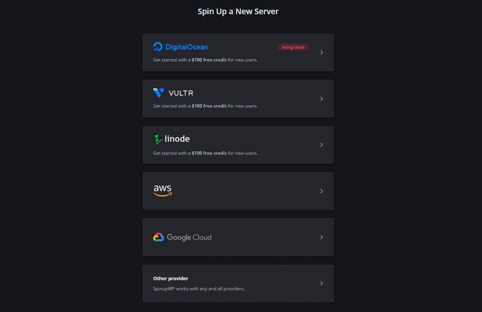Screen dimensions: 482x312
Task: Expand the Vultr provider chevron
Action: 321,99
